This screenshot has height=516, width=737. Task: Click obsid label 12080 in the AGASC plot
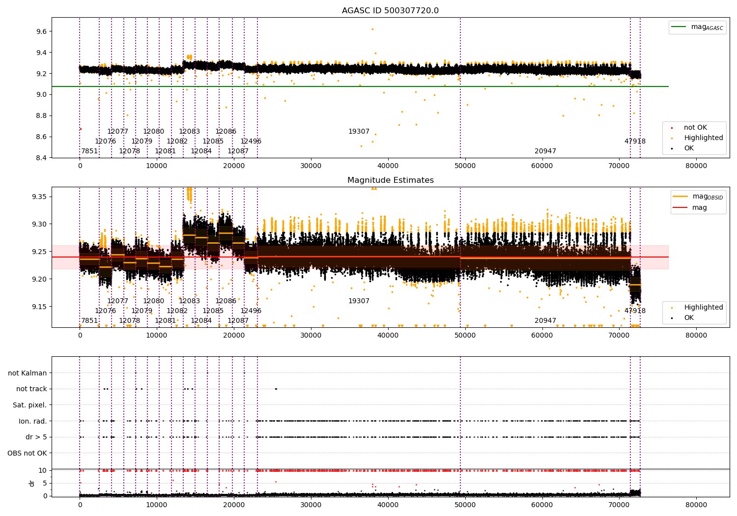154,132
